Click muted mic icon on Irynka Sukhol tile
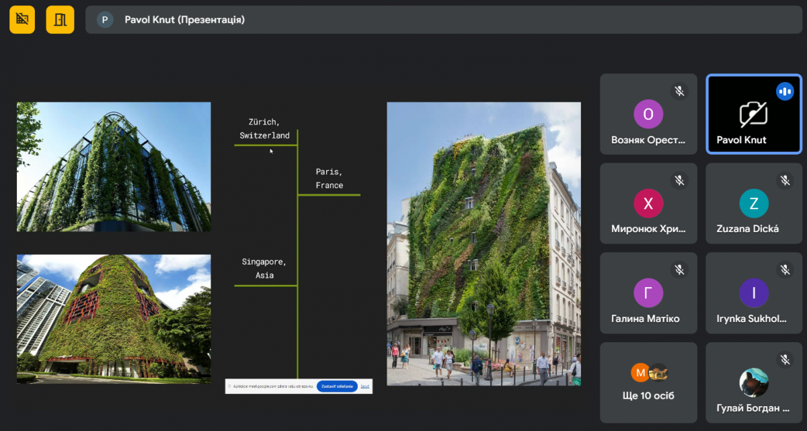807x431 pixels. click(784, 270)
